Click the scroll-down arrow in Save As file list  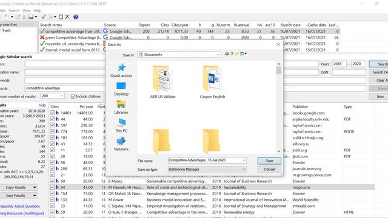click(x=279, y=151)
